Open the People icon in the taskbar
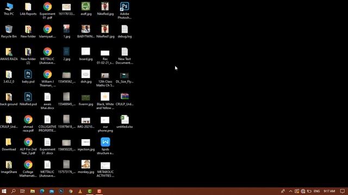The width and height of the screenshot is (348, 195). point(283,191)
